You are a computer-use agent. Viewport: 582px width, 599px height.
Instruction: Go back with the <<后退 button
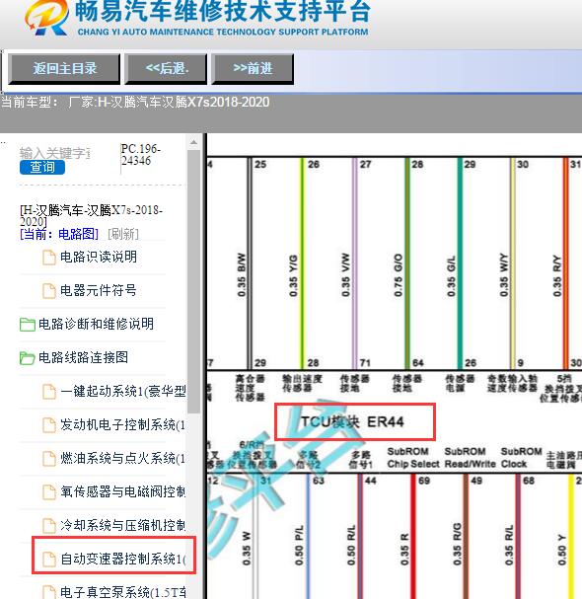point(166,69)
